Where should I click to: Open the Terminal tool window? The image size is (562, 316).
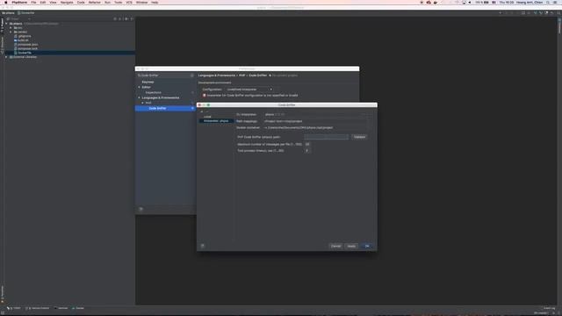pos(61,308)
